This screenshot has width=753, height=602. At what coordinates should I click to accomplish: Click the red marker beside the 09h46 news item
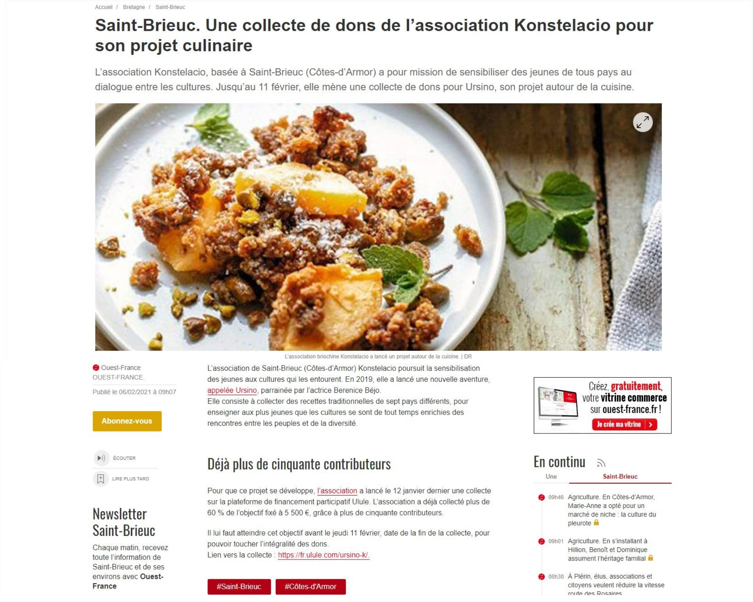tap(541, 497)
